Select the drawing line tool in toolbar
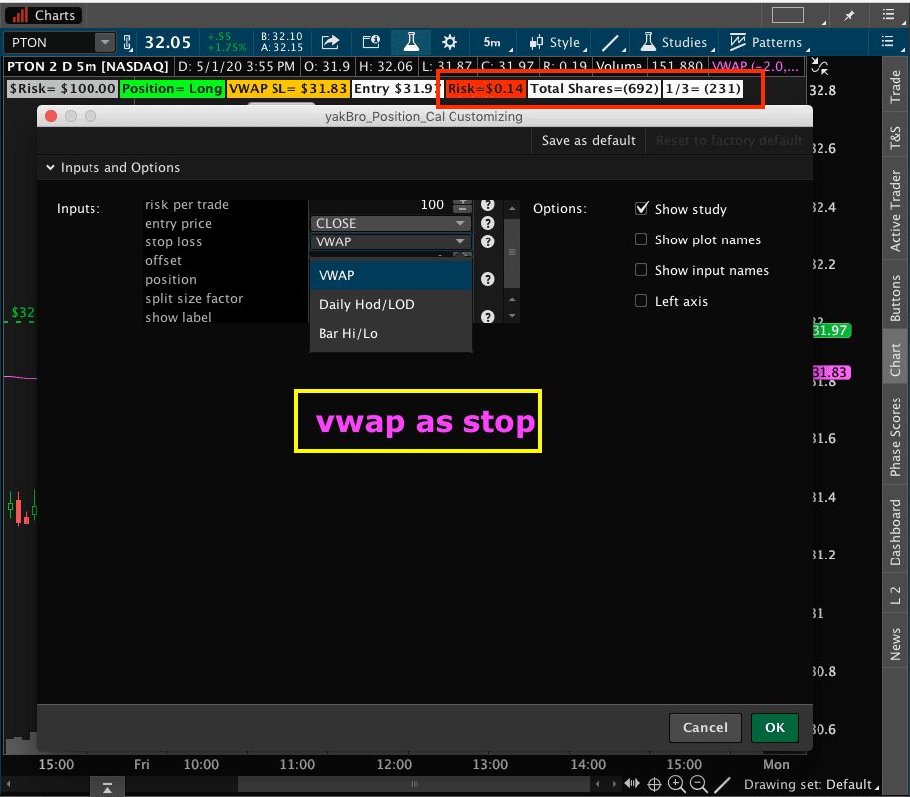The image size is (910, 797). click(x=609, y=42)
